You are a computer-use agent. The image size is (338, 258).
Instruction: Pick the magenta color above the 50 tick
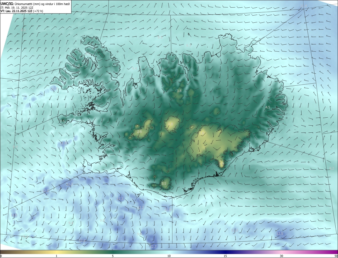[x=336, y=252]
